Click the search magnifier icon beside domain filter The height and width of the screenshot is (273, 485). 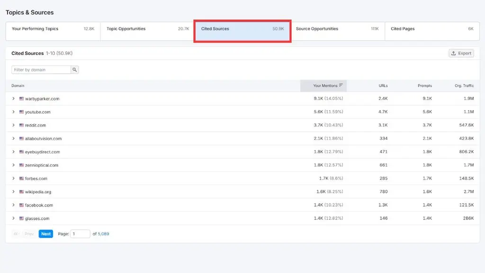click(74, 70)
